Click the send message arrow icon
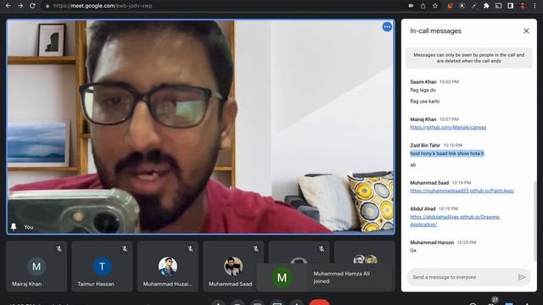This screenshot has width=543, height=305. click(522, 277)
